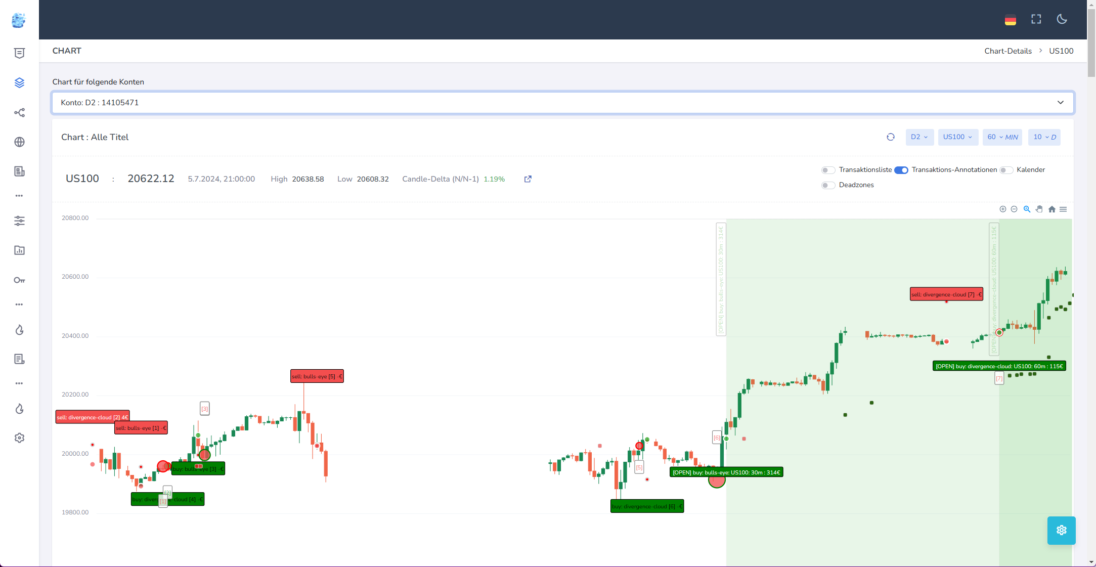The image size is (1096, 567).
Task: Click the Chart-Details breadcrumb
Action: pyautogui.click(x=1007, y=51)
